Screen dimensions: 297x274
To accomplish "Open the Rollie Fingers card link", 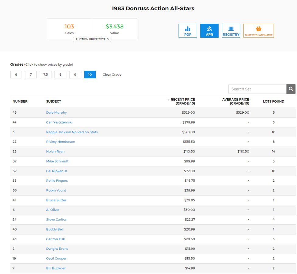I will point(57,180).
